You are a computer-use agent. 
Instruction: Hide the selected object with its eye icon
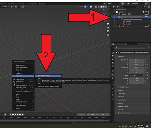(x=146, y=17)
